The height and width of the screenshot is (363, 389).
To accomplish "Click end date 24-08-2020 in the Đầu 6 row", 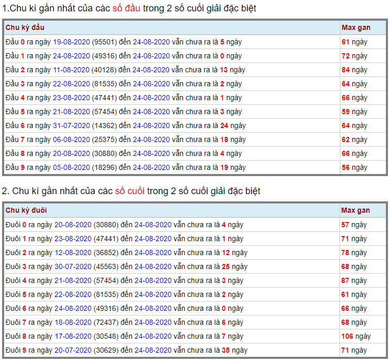I will (151, 125).
